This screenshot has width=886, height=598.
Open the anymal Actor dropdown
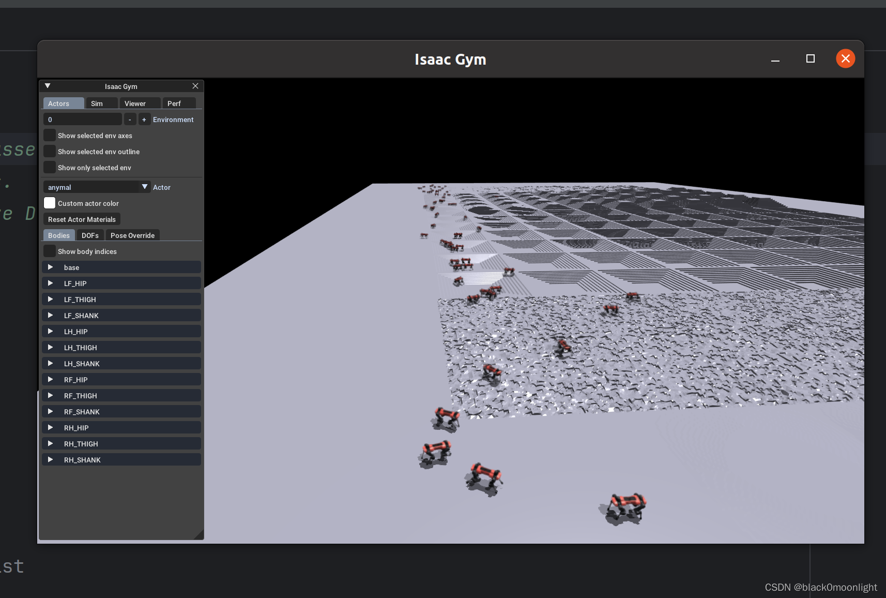pos(97,187)
